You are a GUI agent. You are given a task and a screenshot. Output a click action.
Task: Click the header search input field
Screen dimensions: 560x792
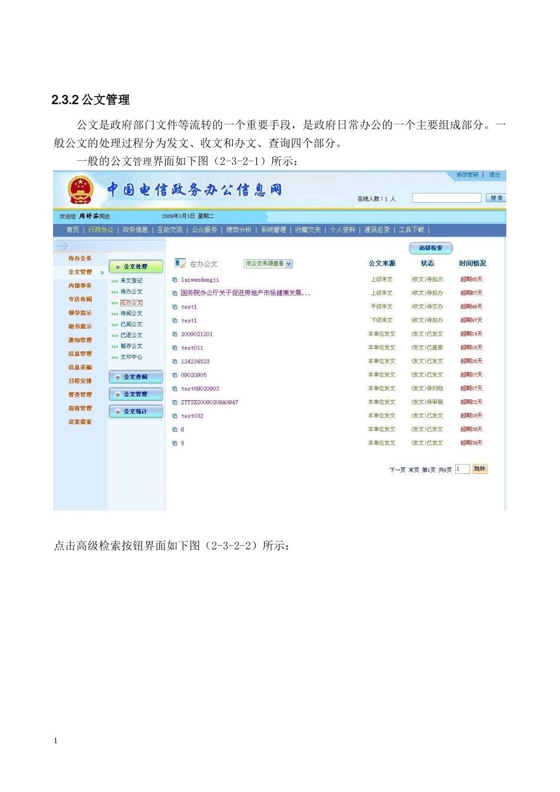(447, 198)
